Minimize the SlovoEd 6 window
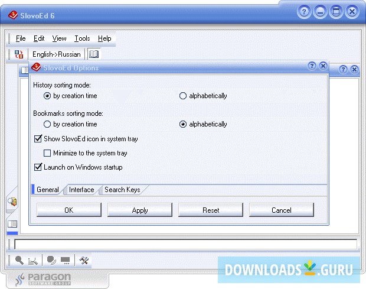Viewport: 366px width, 289px height. coord(320,11)
